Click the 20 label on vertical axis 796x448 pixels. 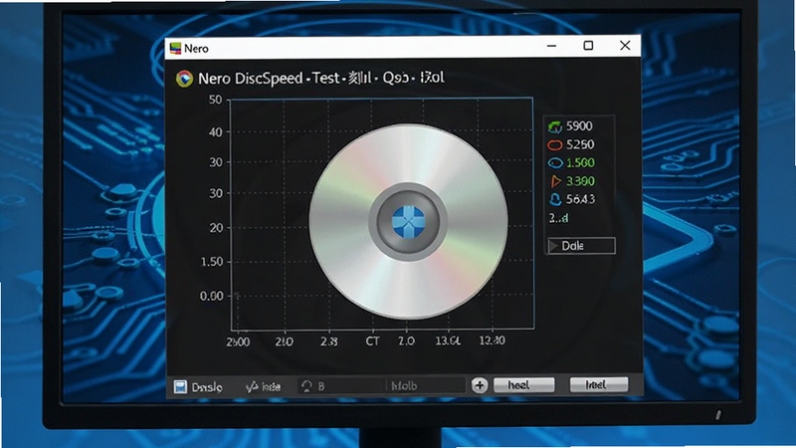pyautogui.click(x=216, y=228)
